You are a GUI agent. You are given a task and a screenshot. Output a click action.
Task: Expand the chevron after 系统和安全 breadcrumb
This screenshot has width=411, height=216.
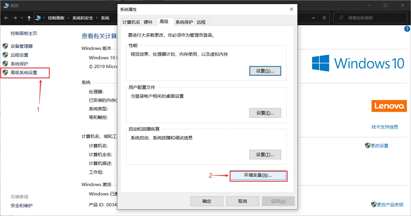[x=97, y=18]
